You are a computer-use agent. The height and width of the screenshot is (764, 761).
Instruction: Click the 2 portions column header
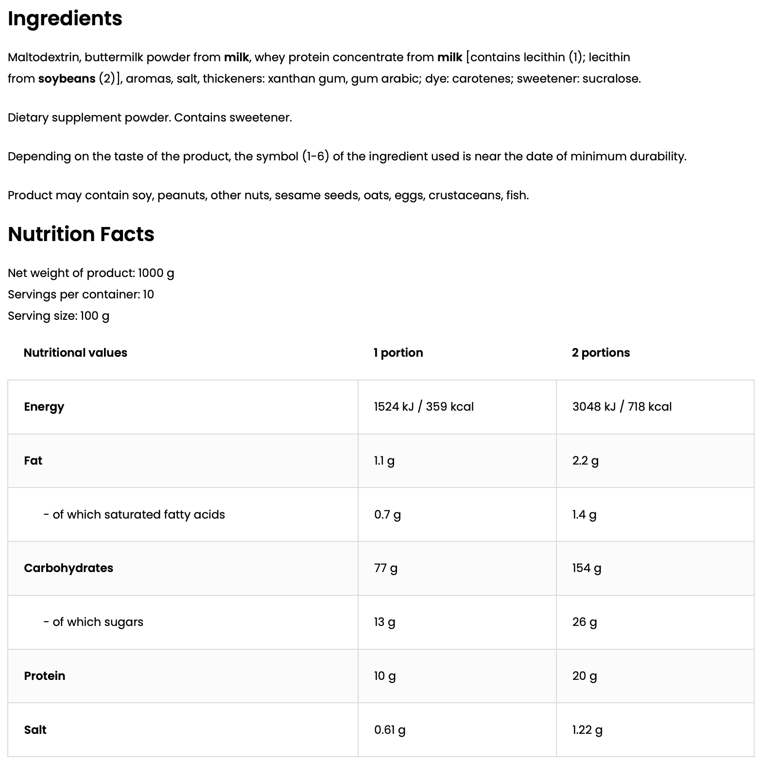click(x=601, y=353)
